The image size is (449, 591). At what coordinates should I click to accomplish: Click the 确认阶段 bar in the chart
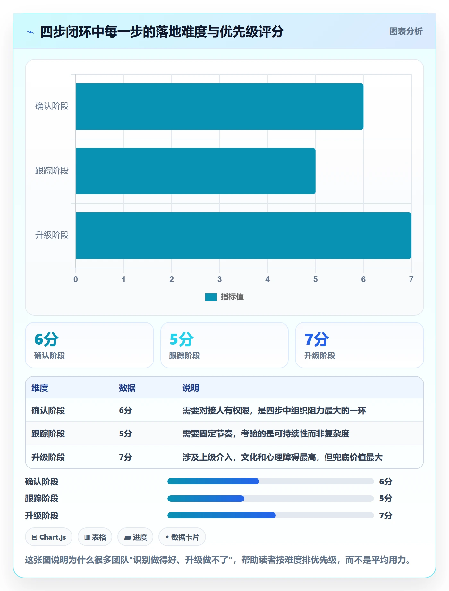[219, 107]
